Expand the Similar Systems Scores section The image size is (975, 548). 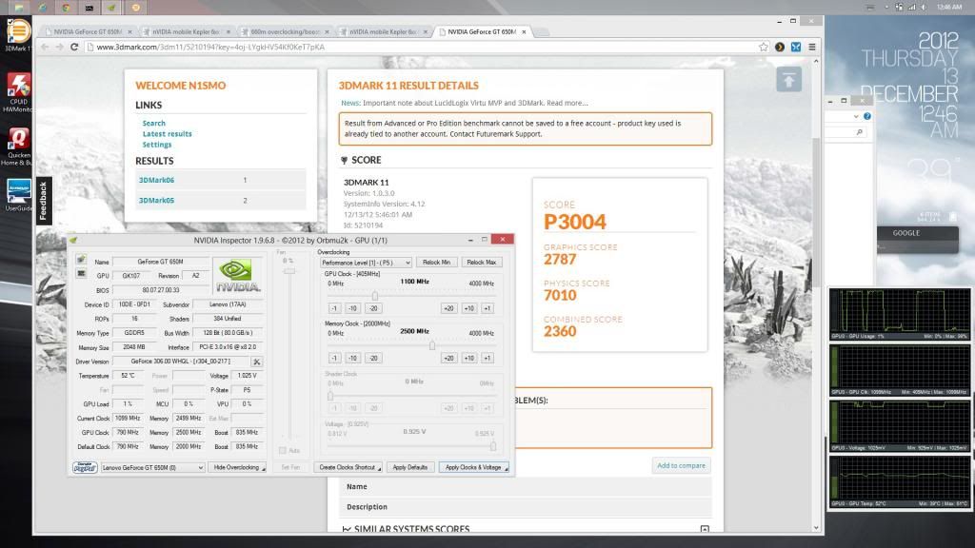coord(705,529)
